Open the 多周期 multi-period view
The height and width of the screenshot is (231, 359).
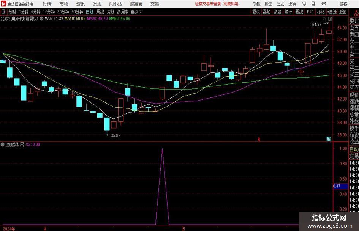point(123,12)
